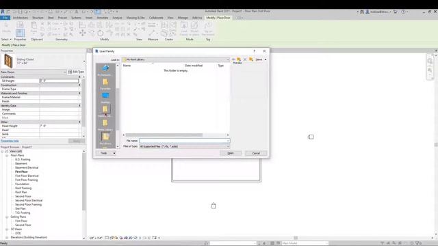Switch to Collaborate ribbon tab
The width and height of the screenshot is (438, 246).
point(156,18)
